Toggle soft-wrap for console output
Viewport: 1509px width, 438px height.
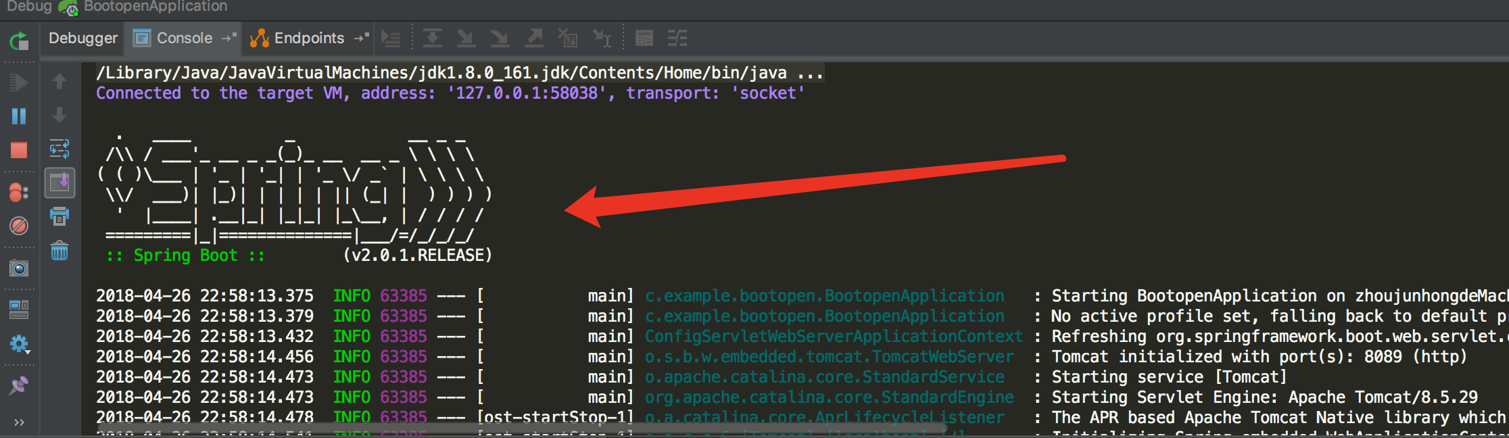point(59,149)
